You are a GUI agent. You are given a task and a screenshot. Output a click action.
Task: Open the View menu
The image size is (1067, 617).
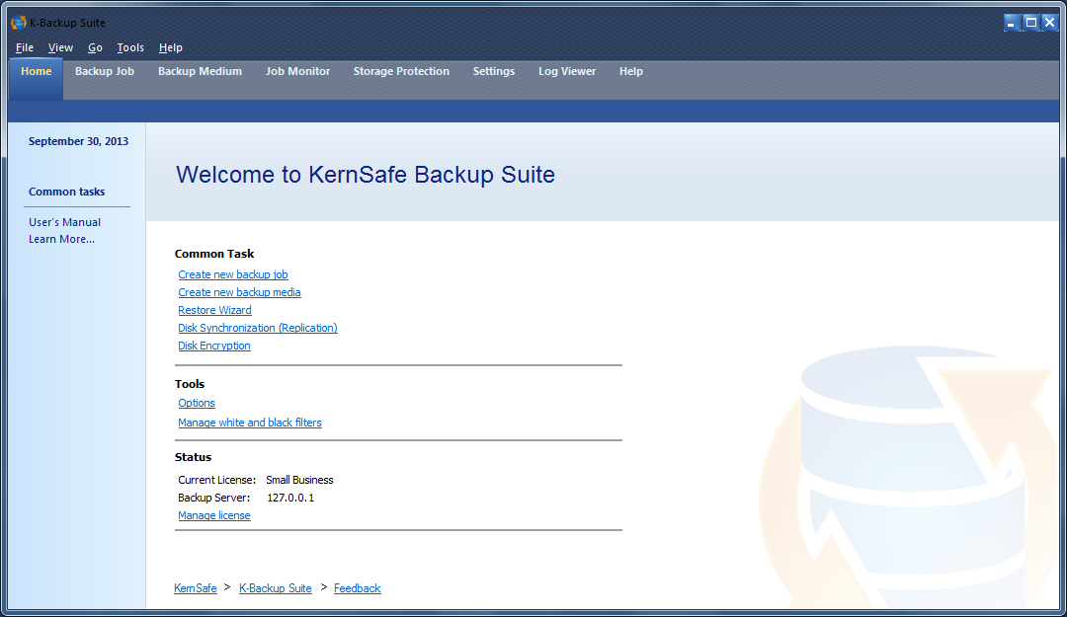pyautogui.click(x=60, y=47)
